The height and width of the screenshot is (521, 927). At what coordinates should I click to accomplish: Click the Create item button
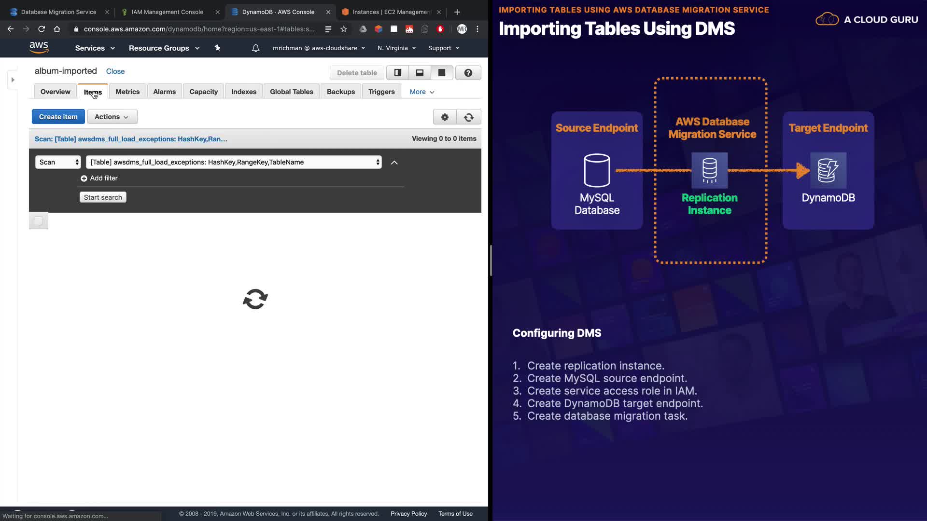pos(58,117)
